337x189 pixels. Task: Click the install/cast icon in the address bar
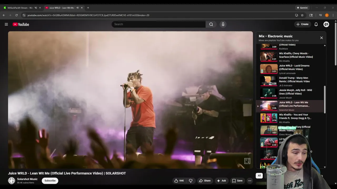296,15
